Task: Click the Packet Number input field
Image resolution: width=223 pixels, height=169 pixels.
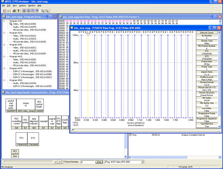Action: pyautogui.click(x=88, y=162)
